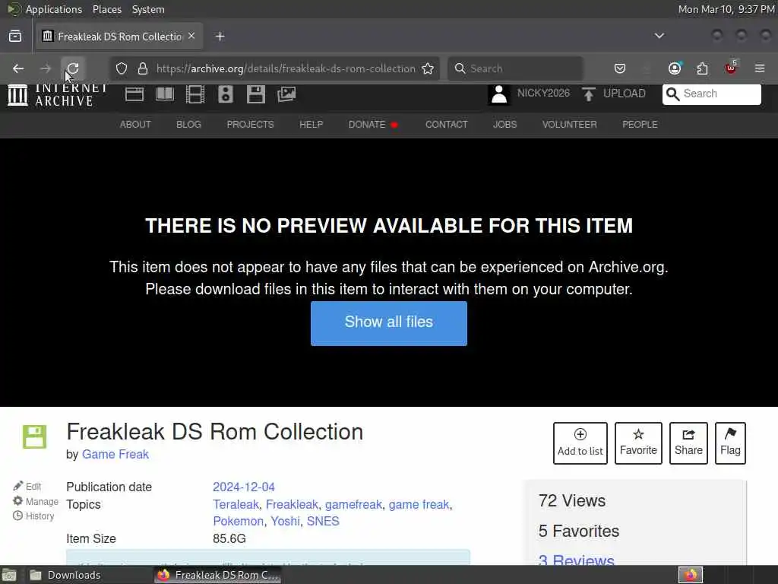
Task: Focus the Internet Archive search box
Action: pos(711,94)
